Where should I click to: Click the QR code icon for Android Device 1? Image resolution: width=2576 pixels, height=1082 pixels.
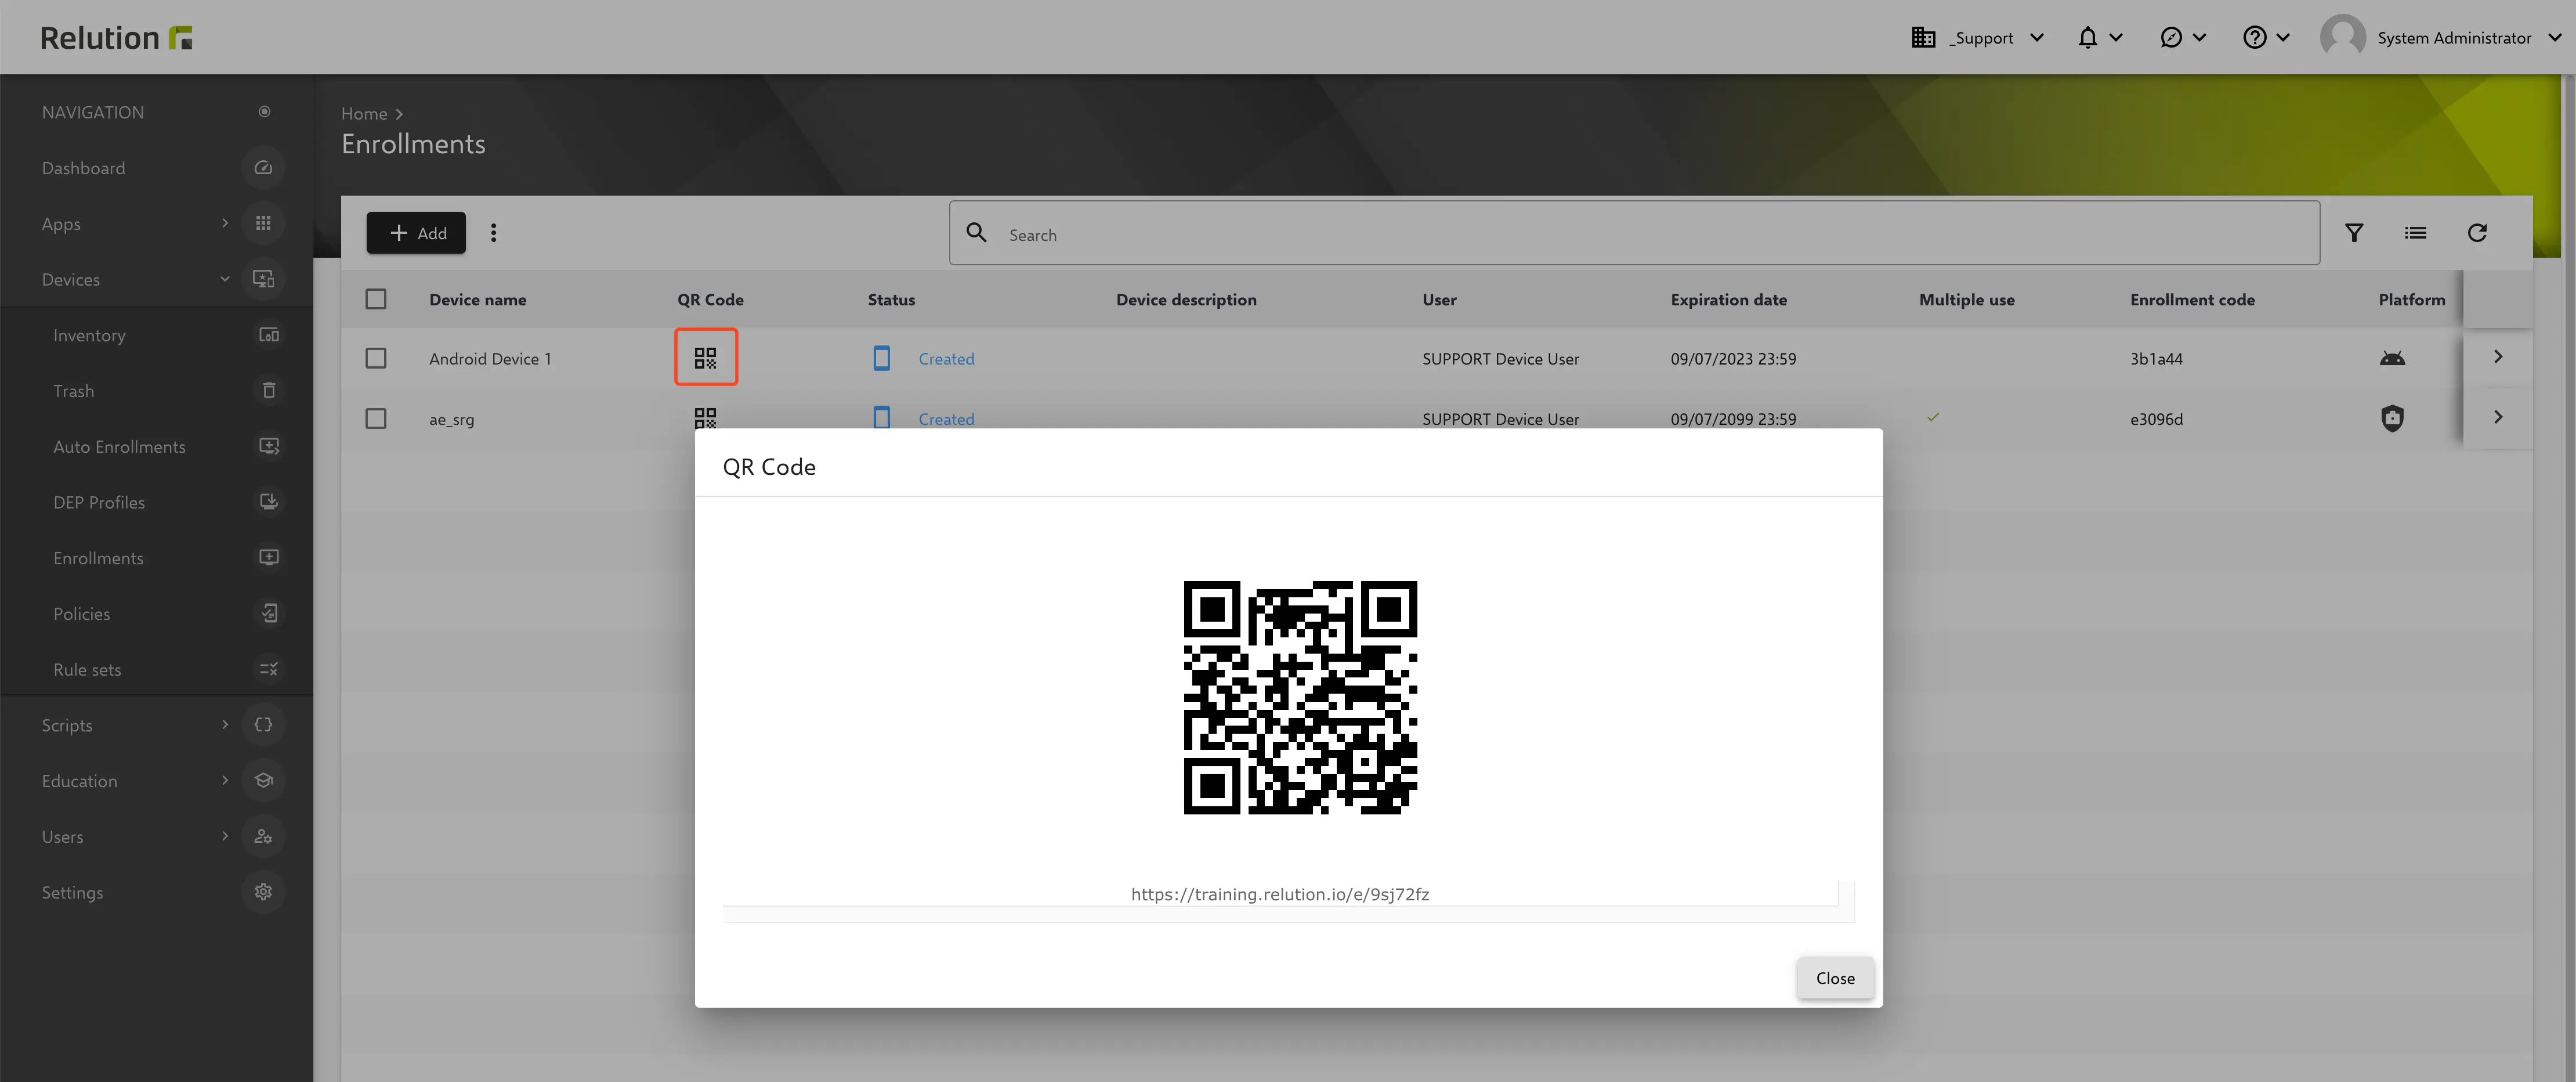click(705, 358)
